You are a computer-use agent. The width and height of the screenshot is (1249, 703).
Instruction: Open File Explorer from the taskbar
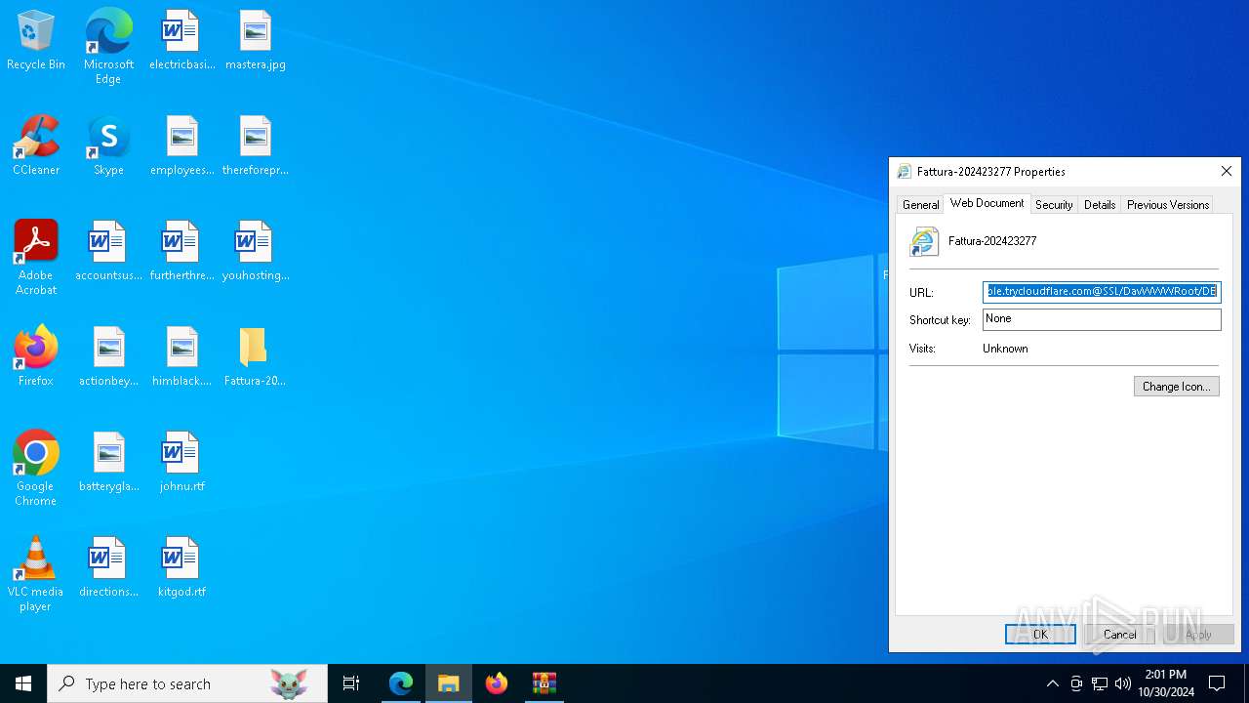[x=449, y=683]
